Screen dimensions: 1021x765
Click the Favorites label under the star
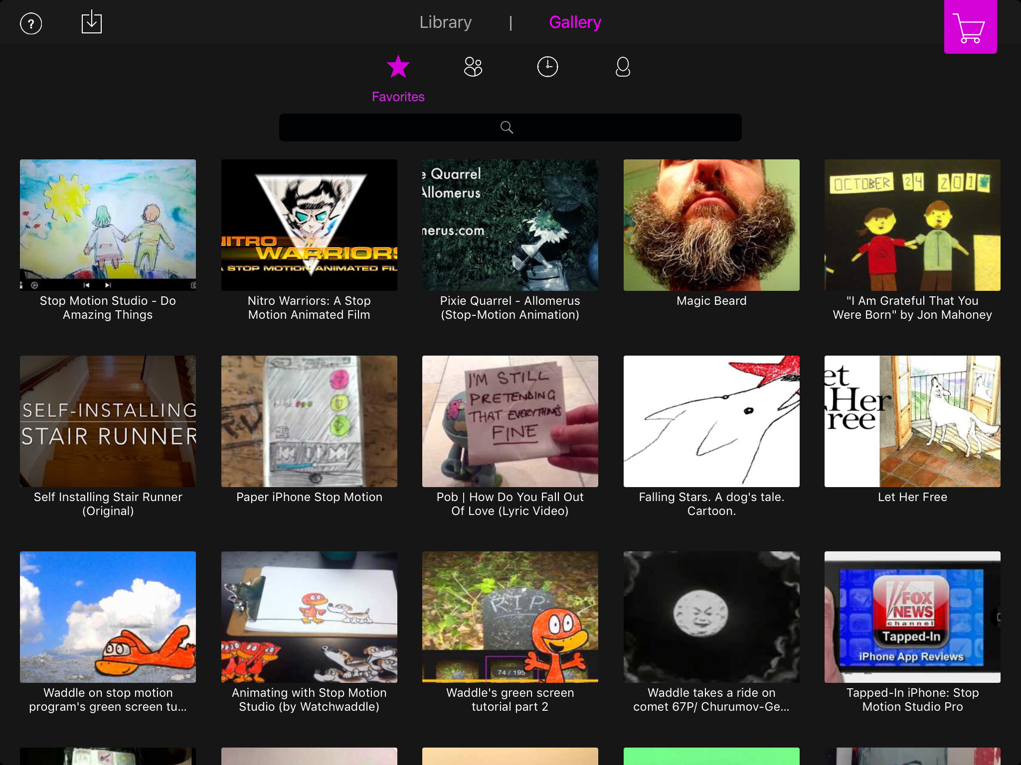[x=398, y=97]
